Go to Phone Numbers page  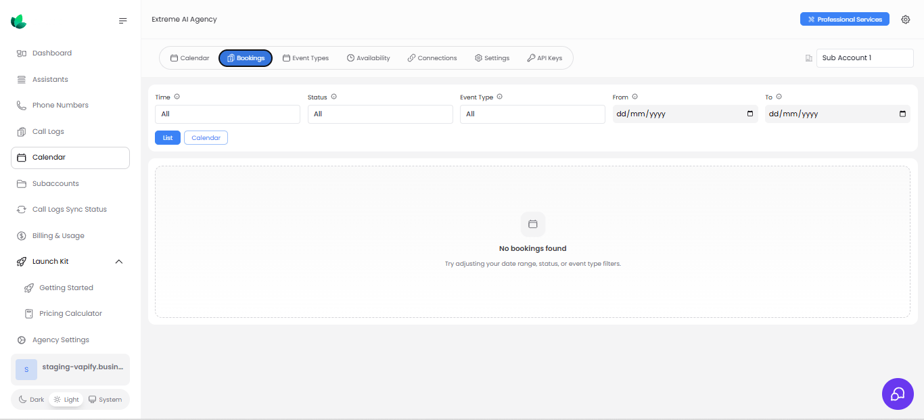[x=70, y=106]
